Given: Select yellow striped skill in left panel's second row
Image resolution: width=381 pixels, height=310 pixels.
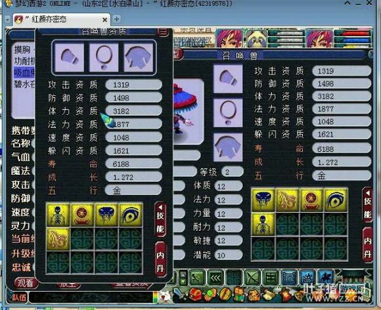Looking at the screenshot, I should click(58, 239).
